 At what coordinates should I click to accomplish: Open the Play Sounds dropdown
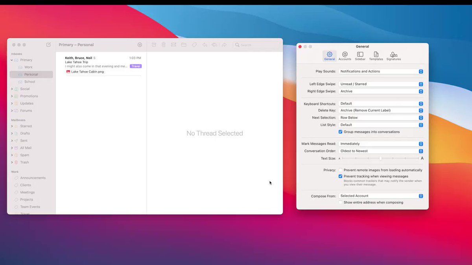pos(381,71)
